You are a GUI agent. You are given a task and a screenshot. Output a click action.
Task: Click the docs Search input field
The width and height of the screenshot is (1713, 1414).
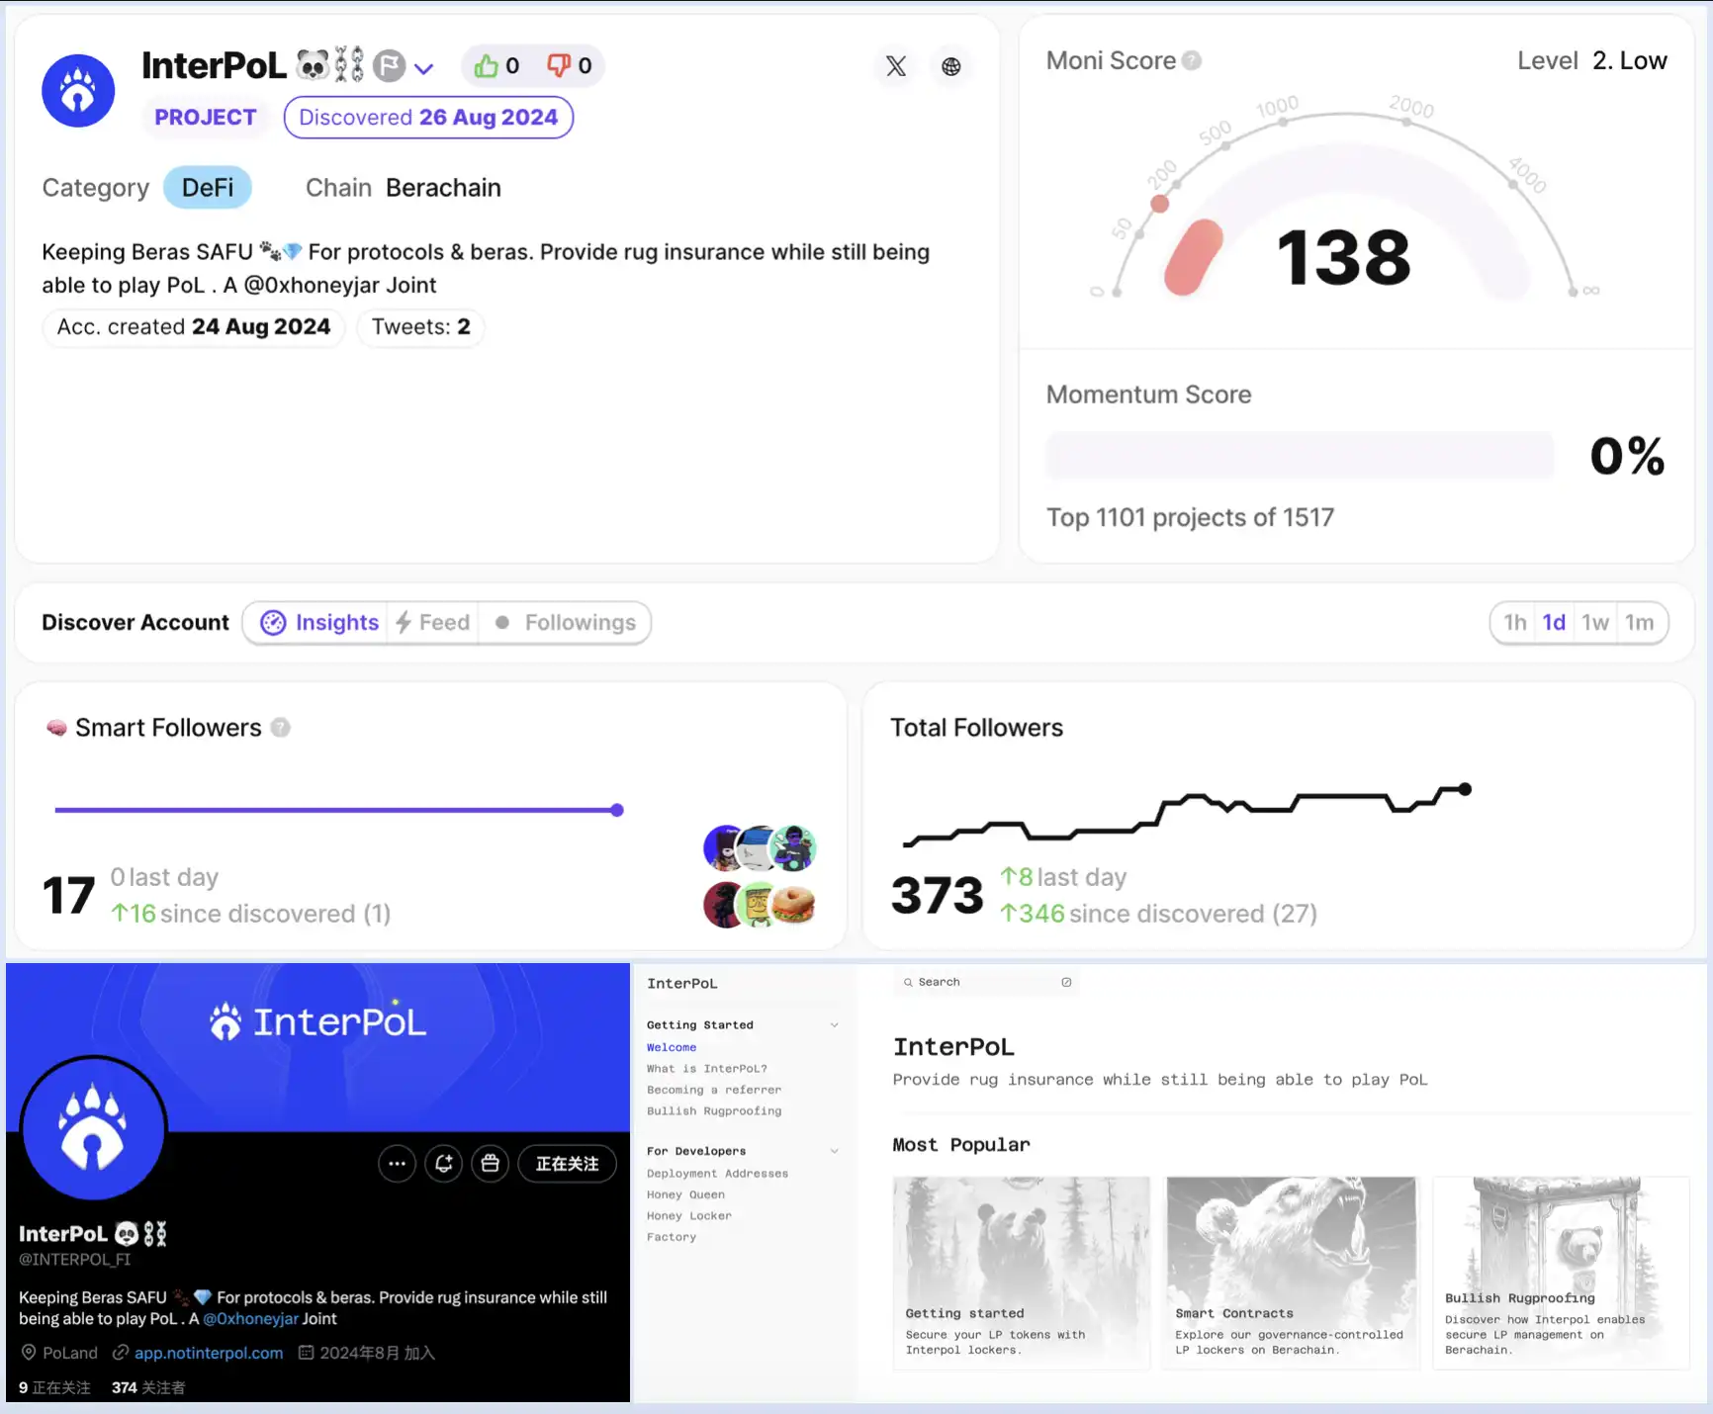[x=986, y=982]
